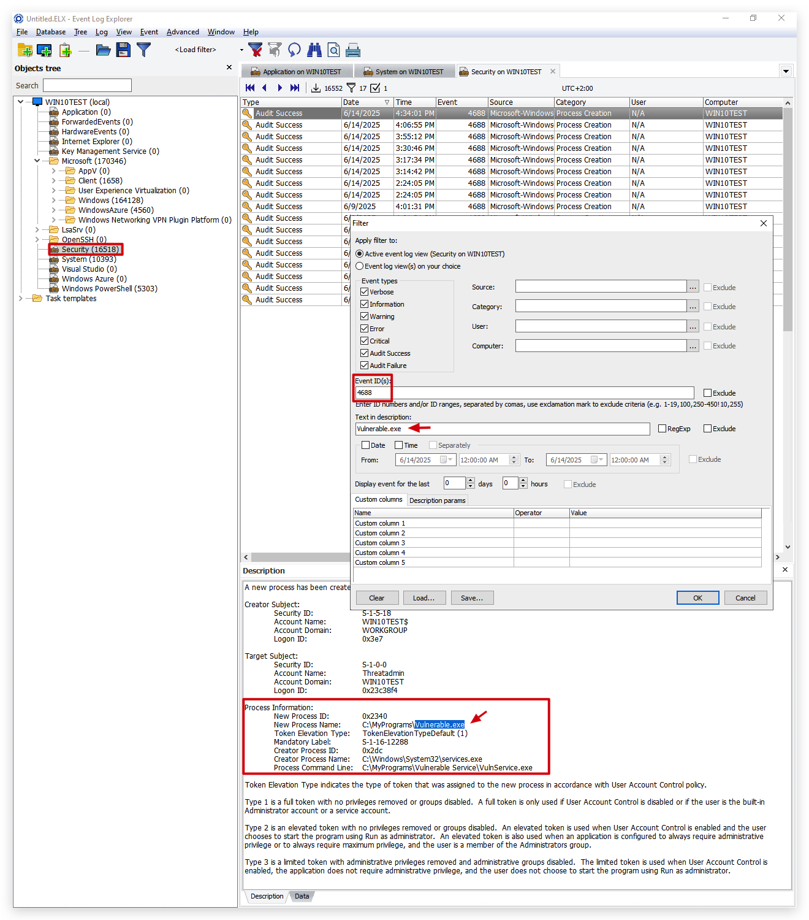Expand the Task templates tree node

pyautogui.click(x=21, y=299)
